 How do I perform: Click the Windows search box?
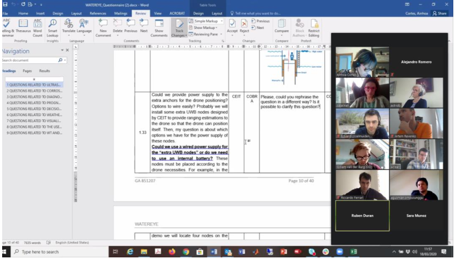click(x=60, y=251)
